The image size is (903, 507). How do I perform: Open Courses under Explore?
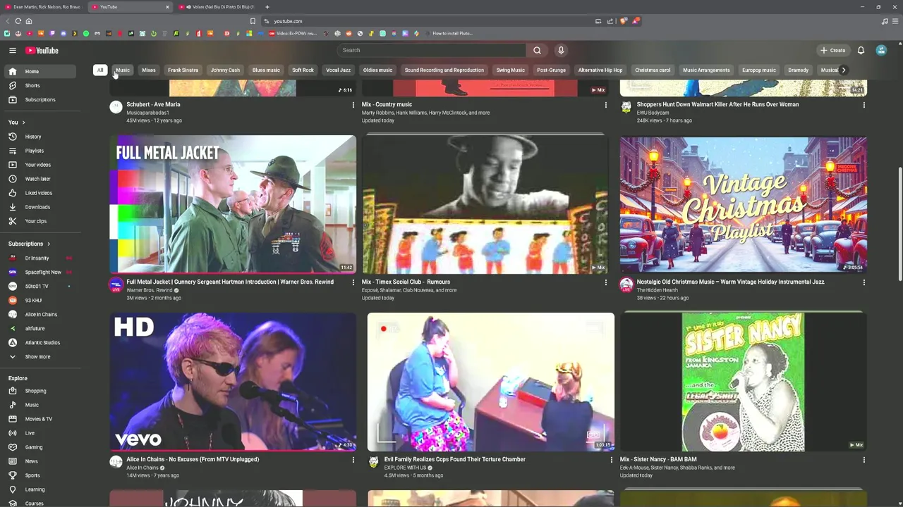point(39,503)
